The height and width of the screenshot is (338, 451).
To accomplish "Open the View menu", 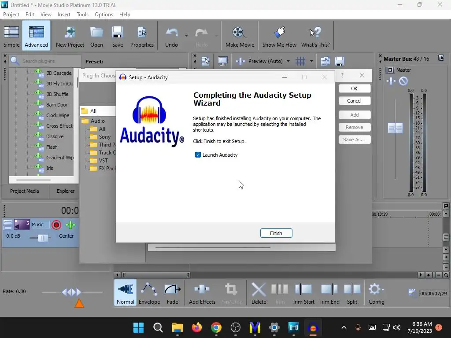I will pos(46,15).
